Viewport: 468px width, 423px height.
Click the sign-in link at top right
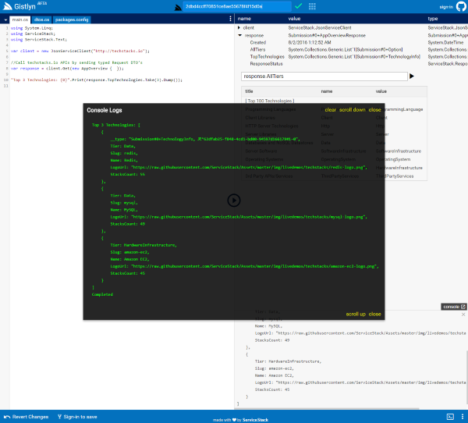click(x=446, y=7)
